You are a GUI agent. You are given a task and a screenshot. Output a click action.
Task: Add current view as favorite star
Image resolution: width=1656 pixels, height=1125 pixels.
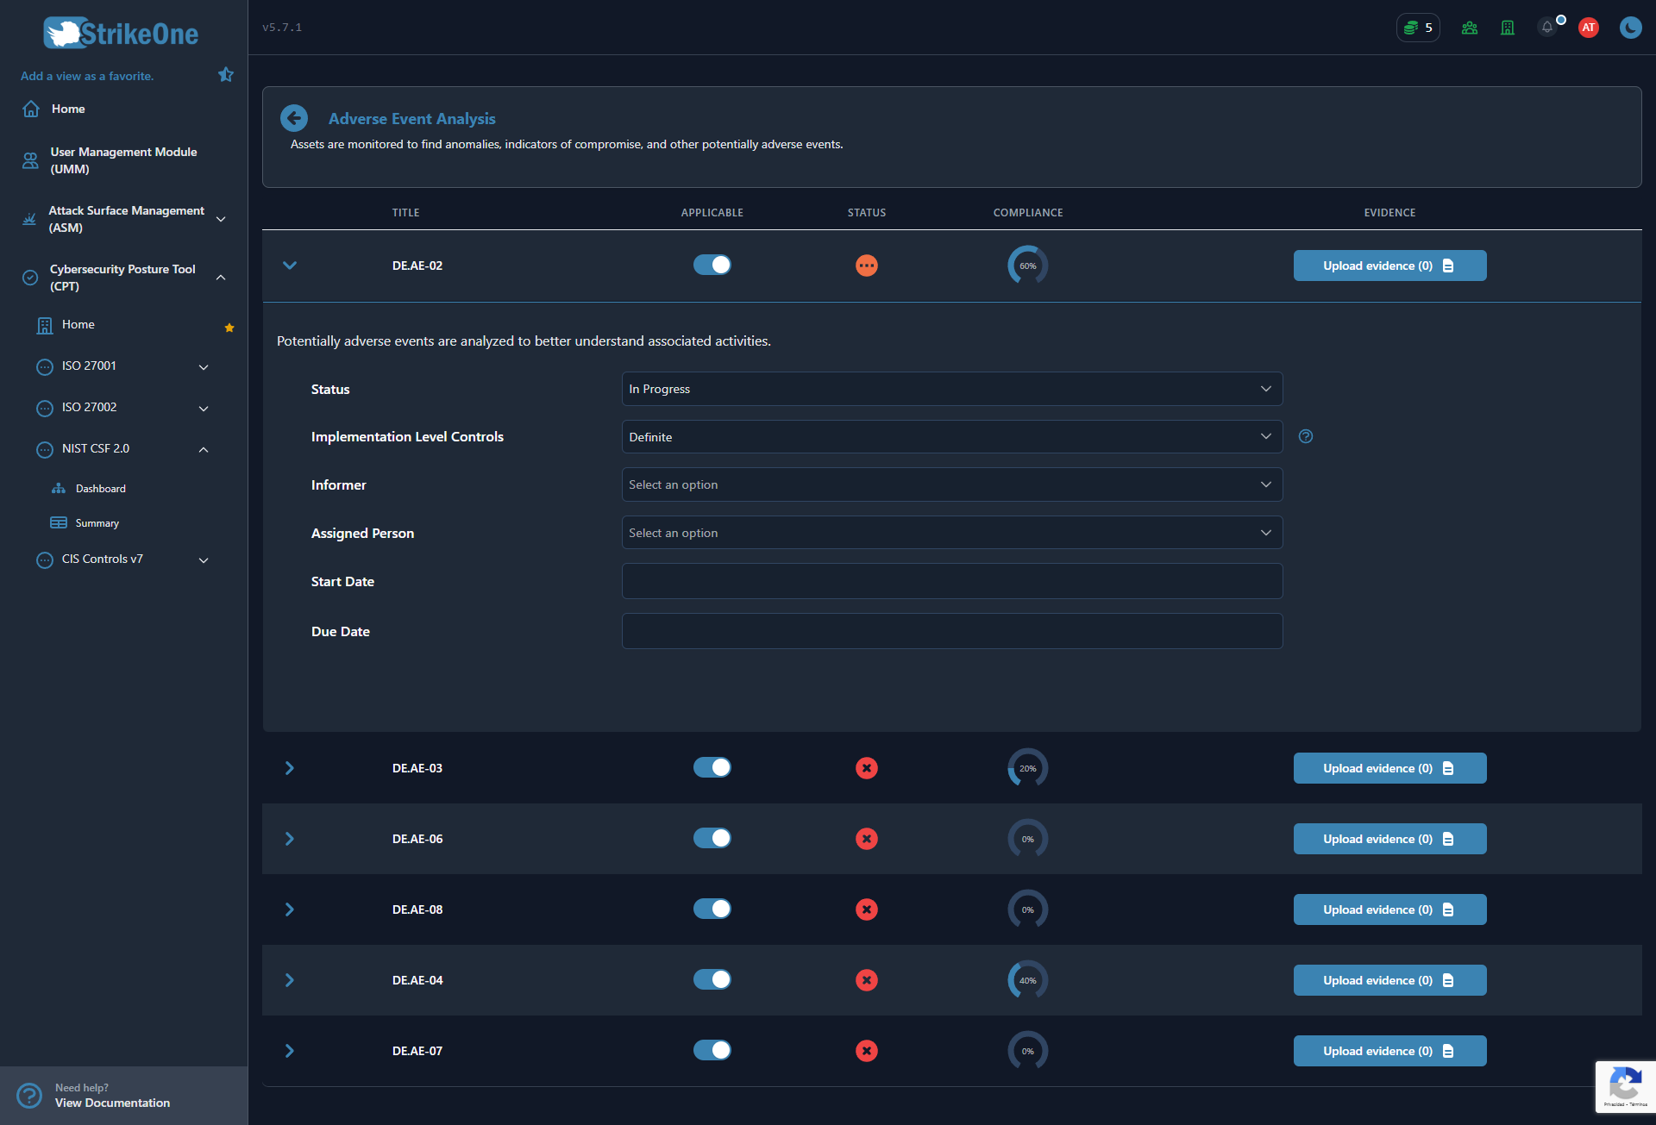(226, 75)
